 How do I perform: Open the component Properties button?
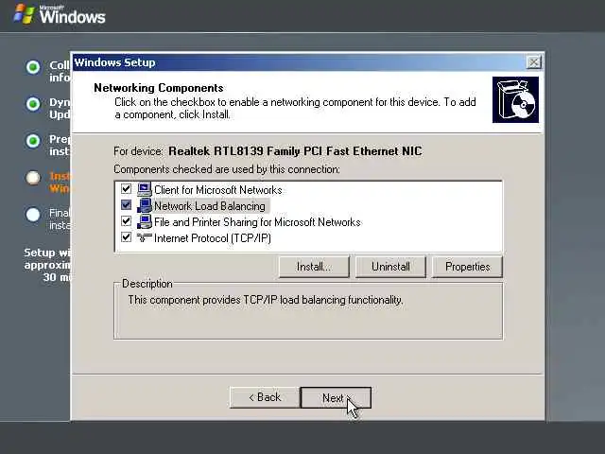pyautogui.click(x=467, y=267)
